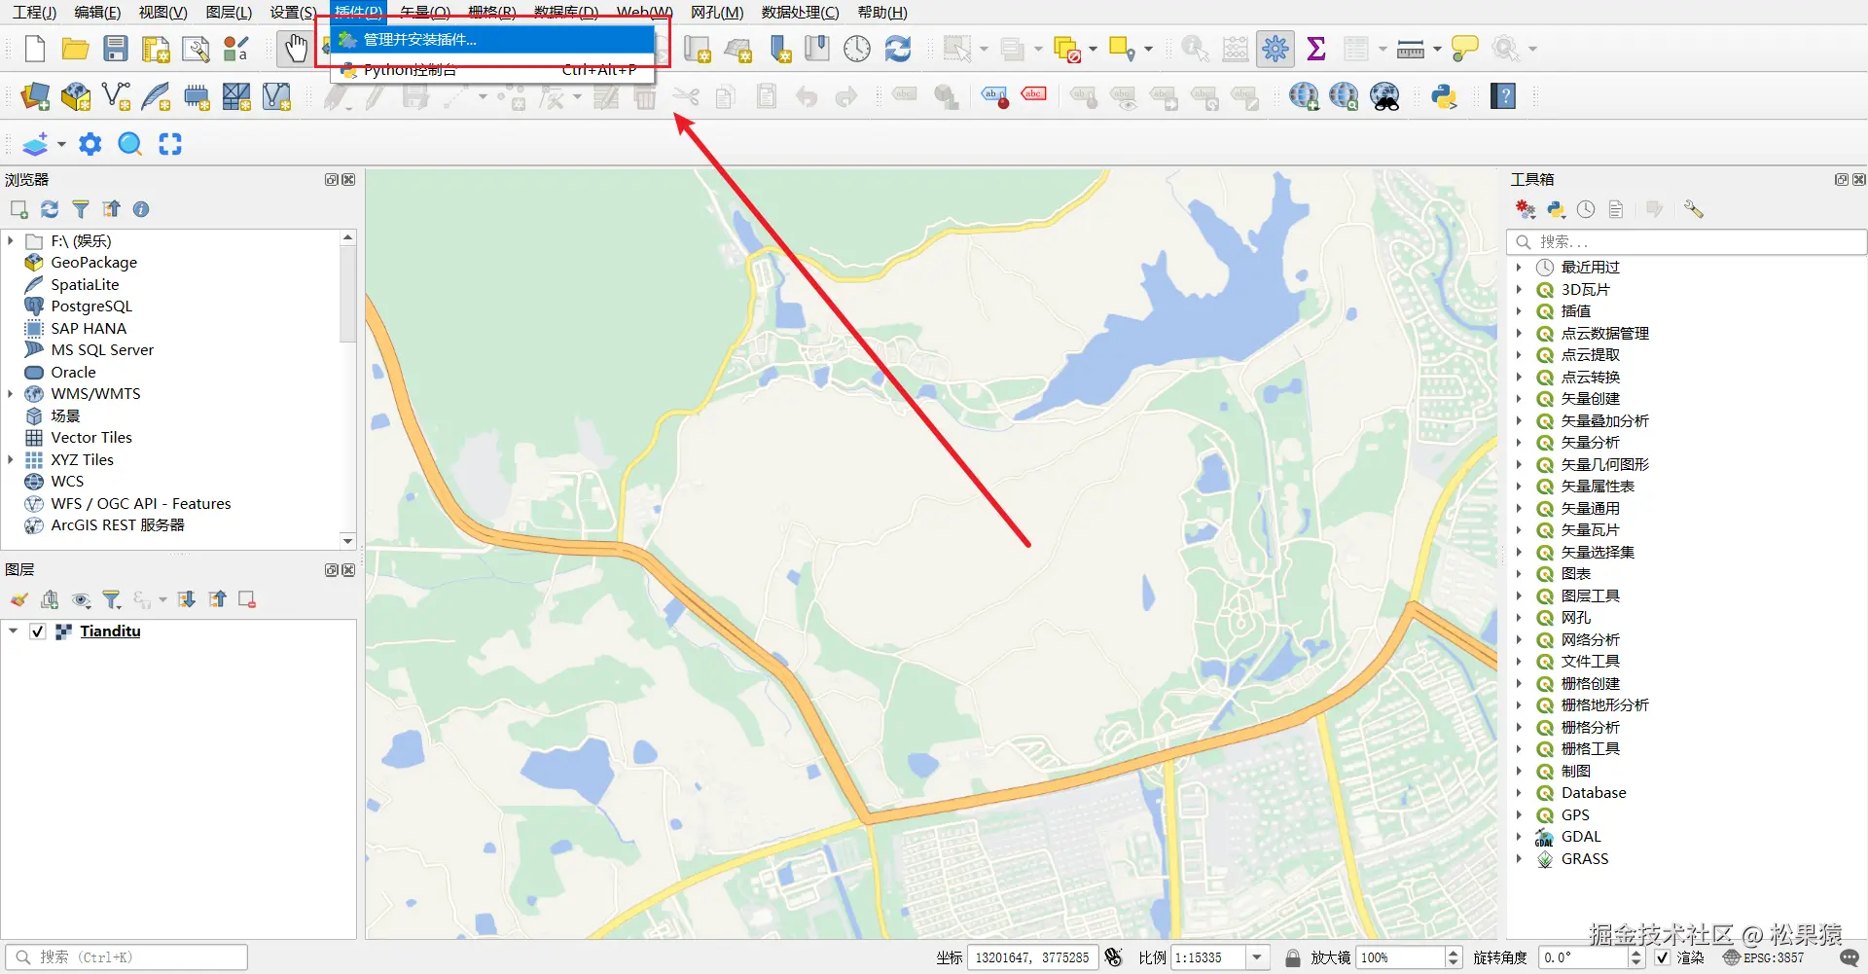This screenshot has height=974, width=1868.
Task: Click the map tips speech bubble icon
Action: [1464, 49]
